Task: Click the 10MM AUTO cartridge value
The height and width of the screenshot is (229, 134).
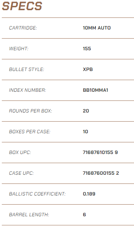Action: [x=97, y=28]
